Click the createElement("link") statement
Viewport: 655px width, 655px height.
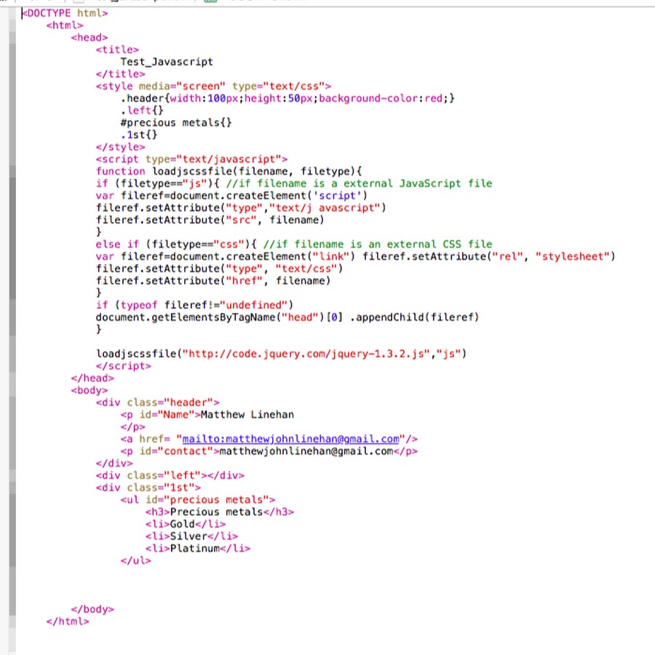coord(226,256)
